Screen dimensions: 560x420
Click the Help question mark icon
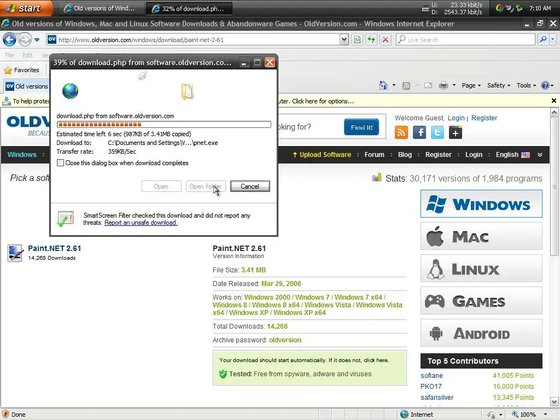click(x=545, y=85)
